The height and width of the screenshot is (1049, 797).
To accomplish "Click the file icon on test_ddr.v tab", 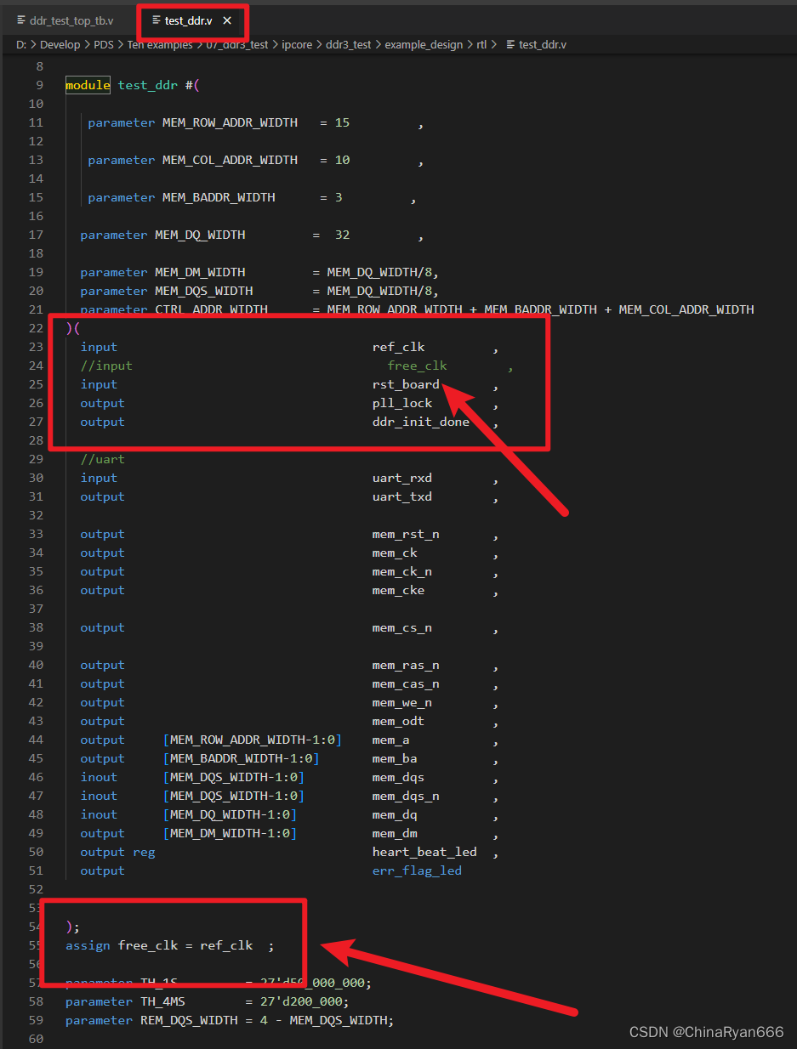I will click(157, 20).
